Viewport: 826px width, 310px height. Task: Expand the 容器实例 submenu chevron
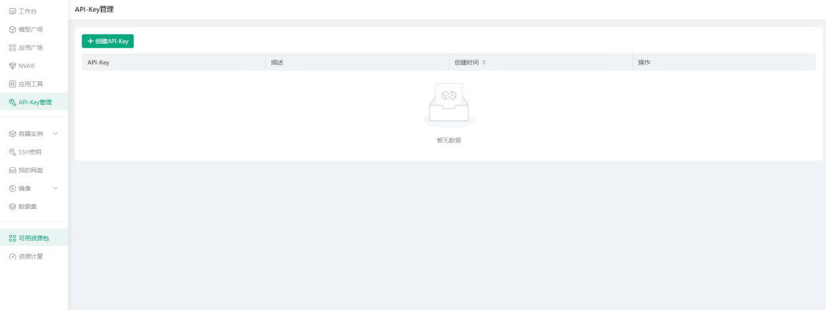(55, 134)
